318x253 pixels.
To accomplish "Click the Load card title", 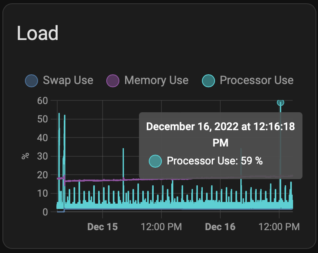I will (x=38, y=33).
